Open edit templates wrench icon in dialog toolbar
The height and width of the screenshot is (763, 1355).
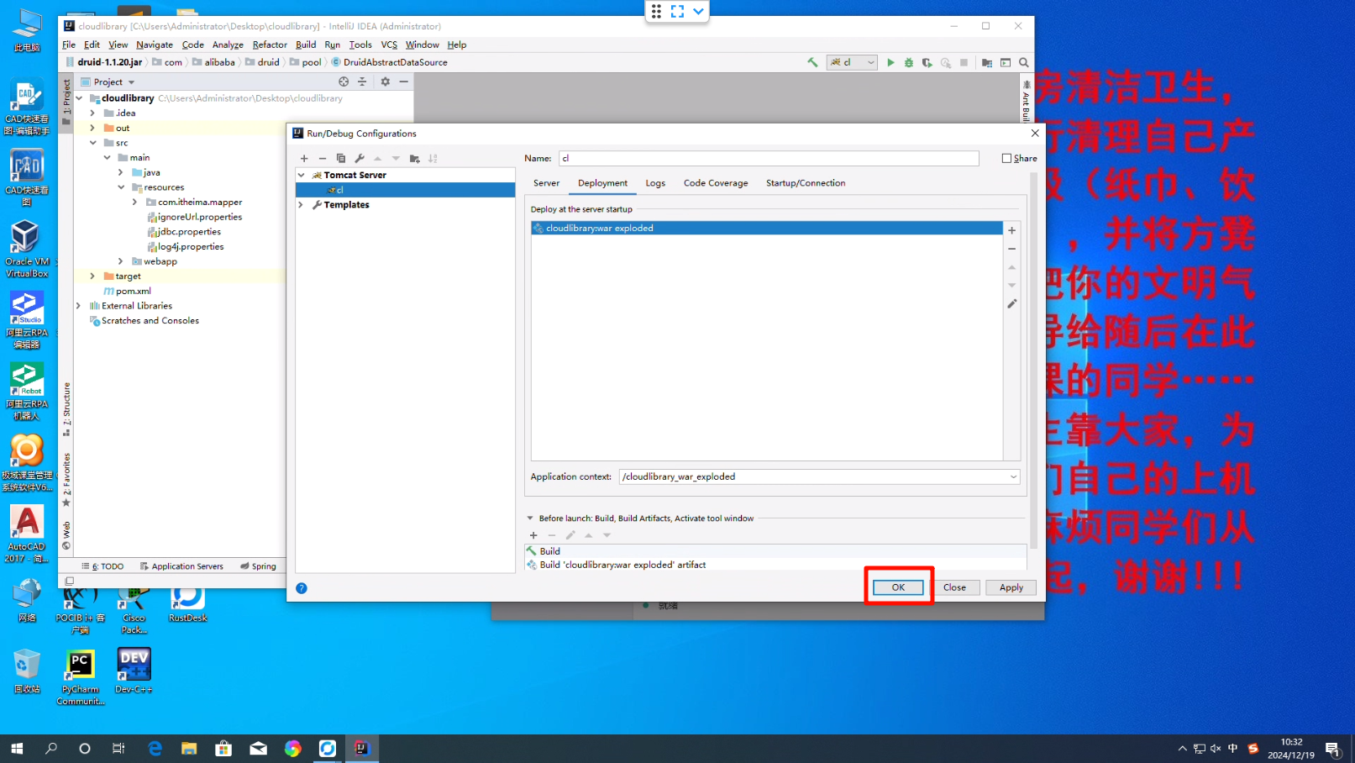coord(360,158)
